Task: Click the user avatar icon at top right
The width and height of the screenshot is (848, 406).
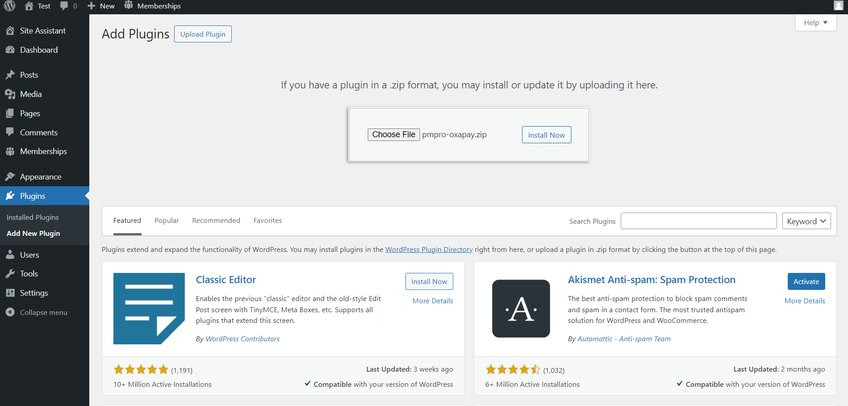Action: click(x=838, y=6)
